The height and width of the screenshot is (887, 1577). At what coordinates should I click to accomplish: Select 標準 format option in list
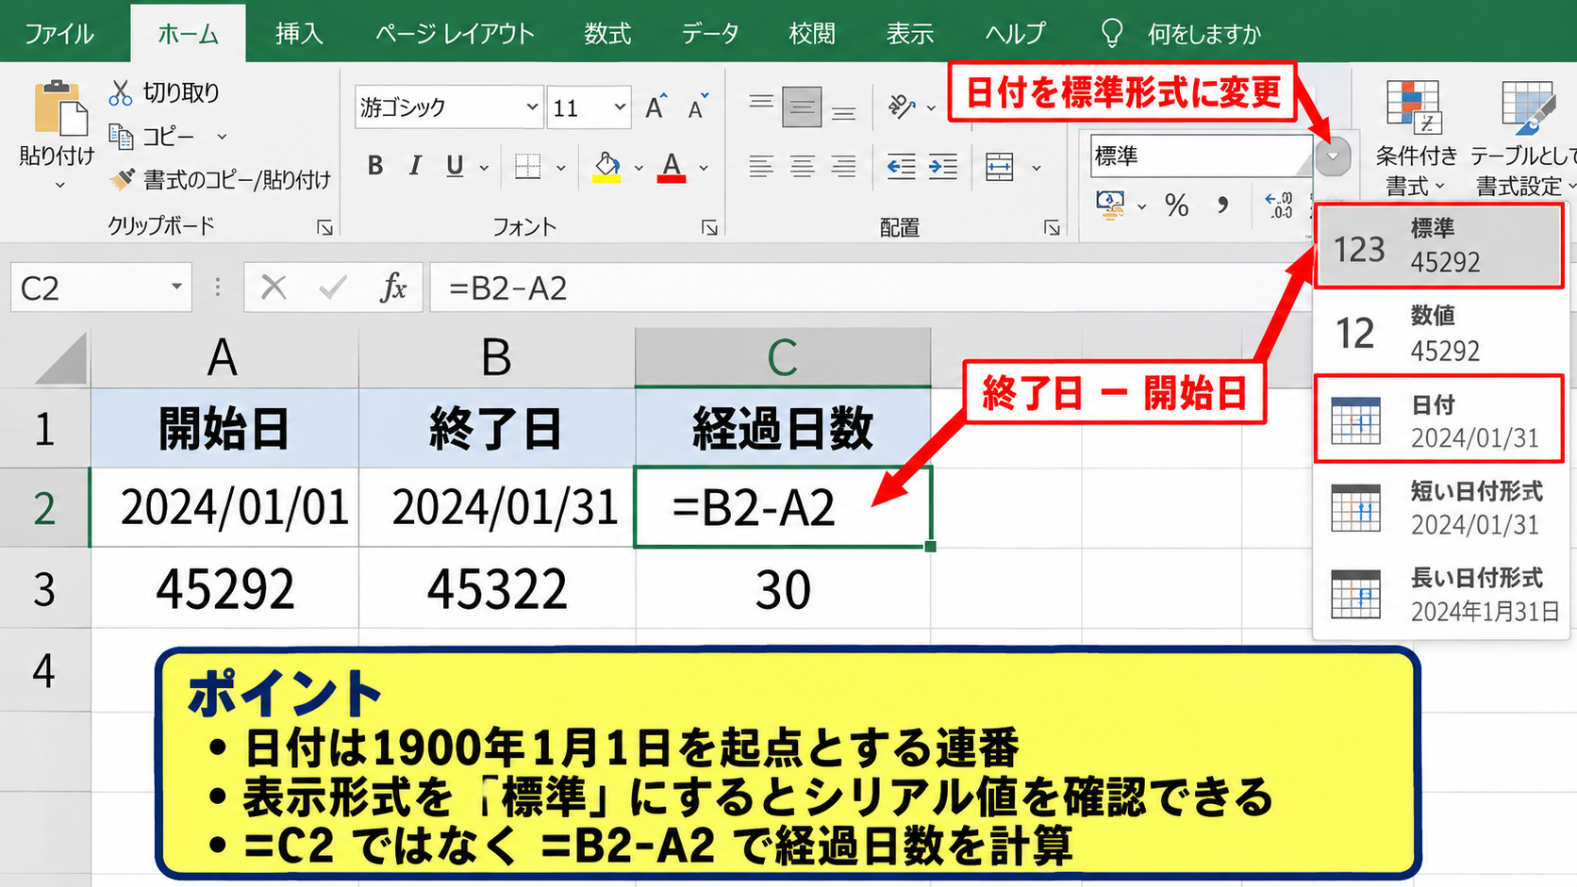point(1439,246)
